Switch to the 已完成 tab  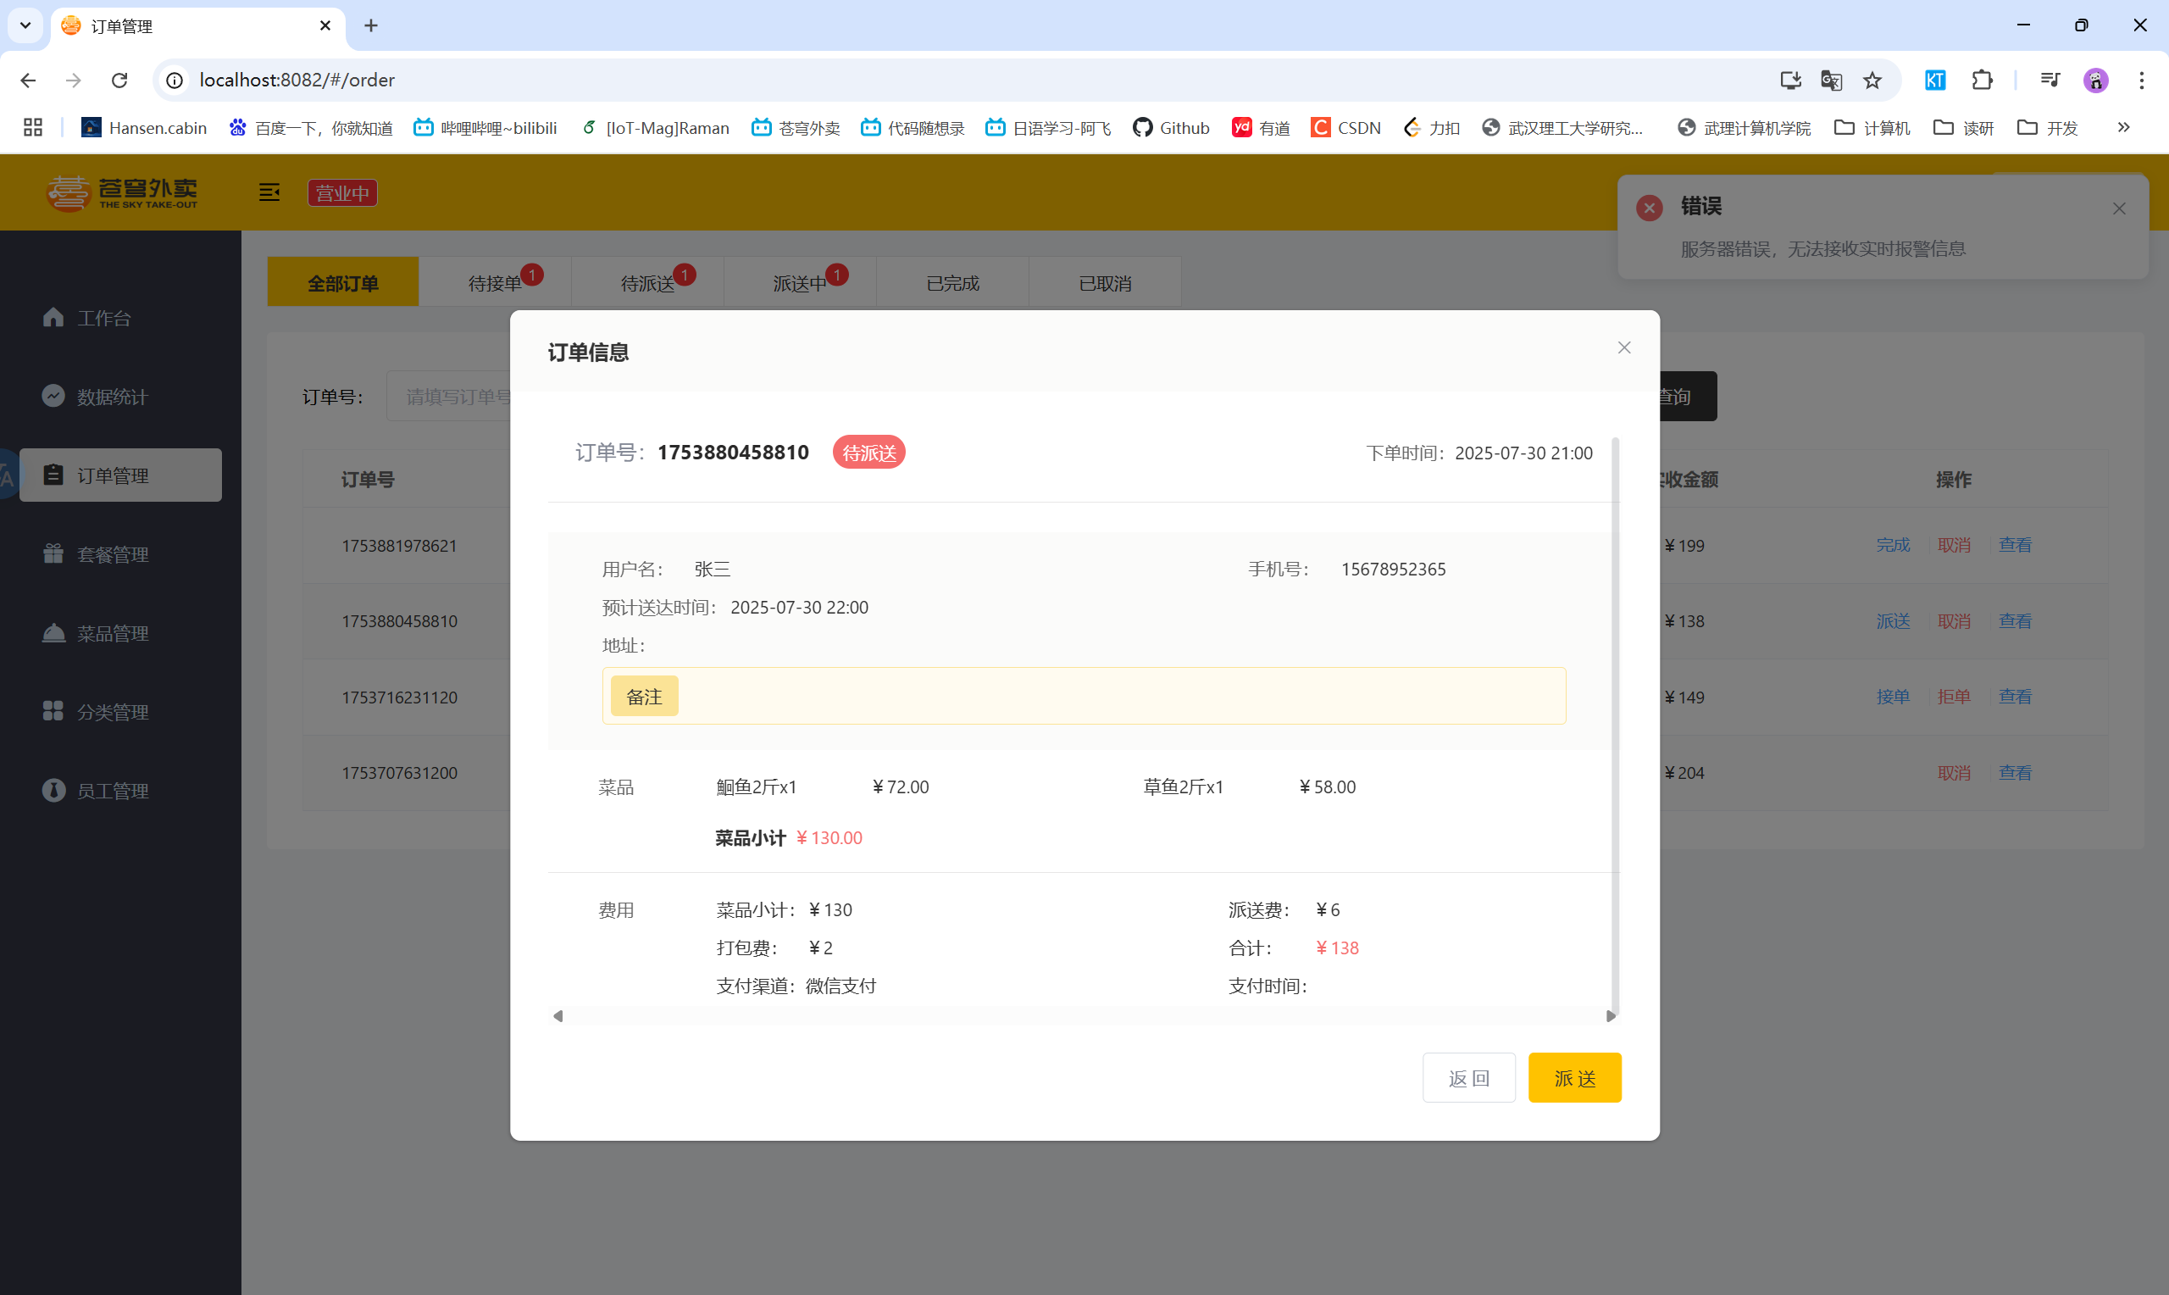coord(952,284)
